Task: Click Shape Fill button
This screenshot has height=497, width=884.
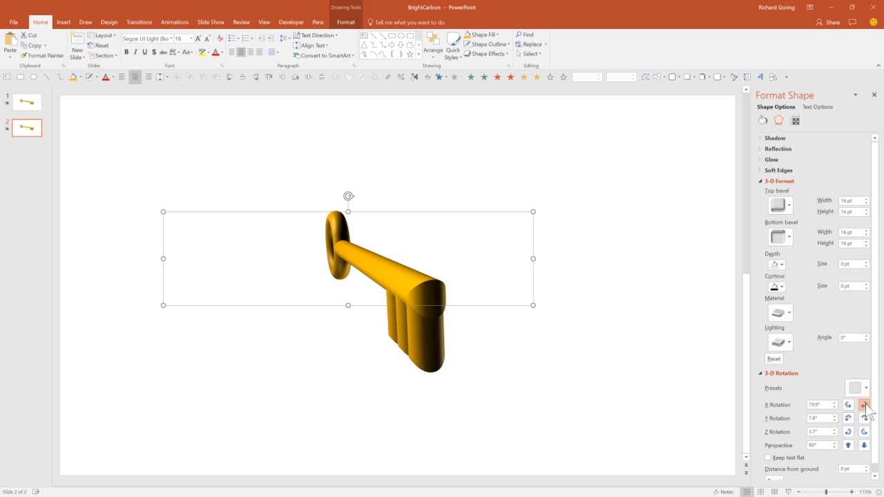Action: pyautogui.click(x=483, y=35)
